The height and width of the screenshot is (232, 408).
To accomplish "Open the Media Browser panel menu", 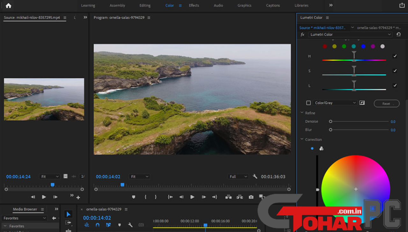I will pyautogui.click(x=42, y=209).
